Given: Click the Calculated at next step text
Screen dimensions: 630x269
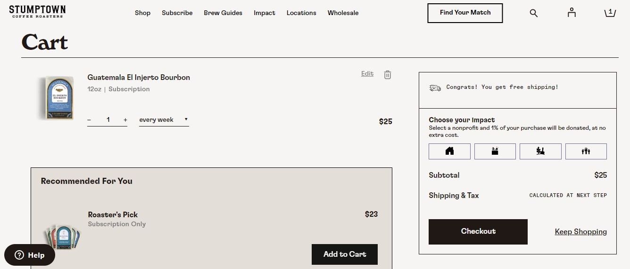Looking at the screenshot, I should [x=568, y=195].
